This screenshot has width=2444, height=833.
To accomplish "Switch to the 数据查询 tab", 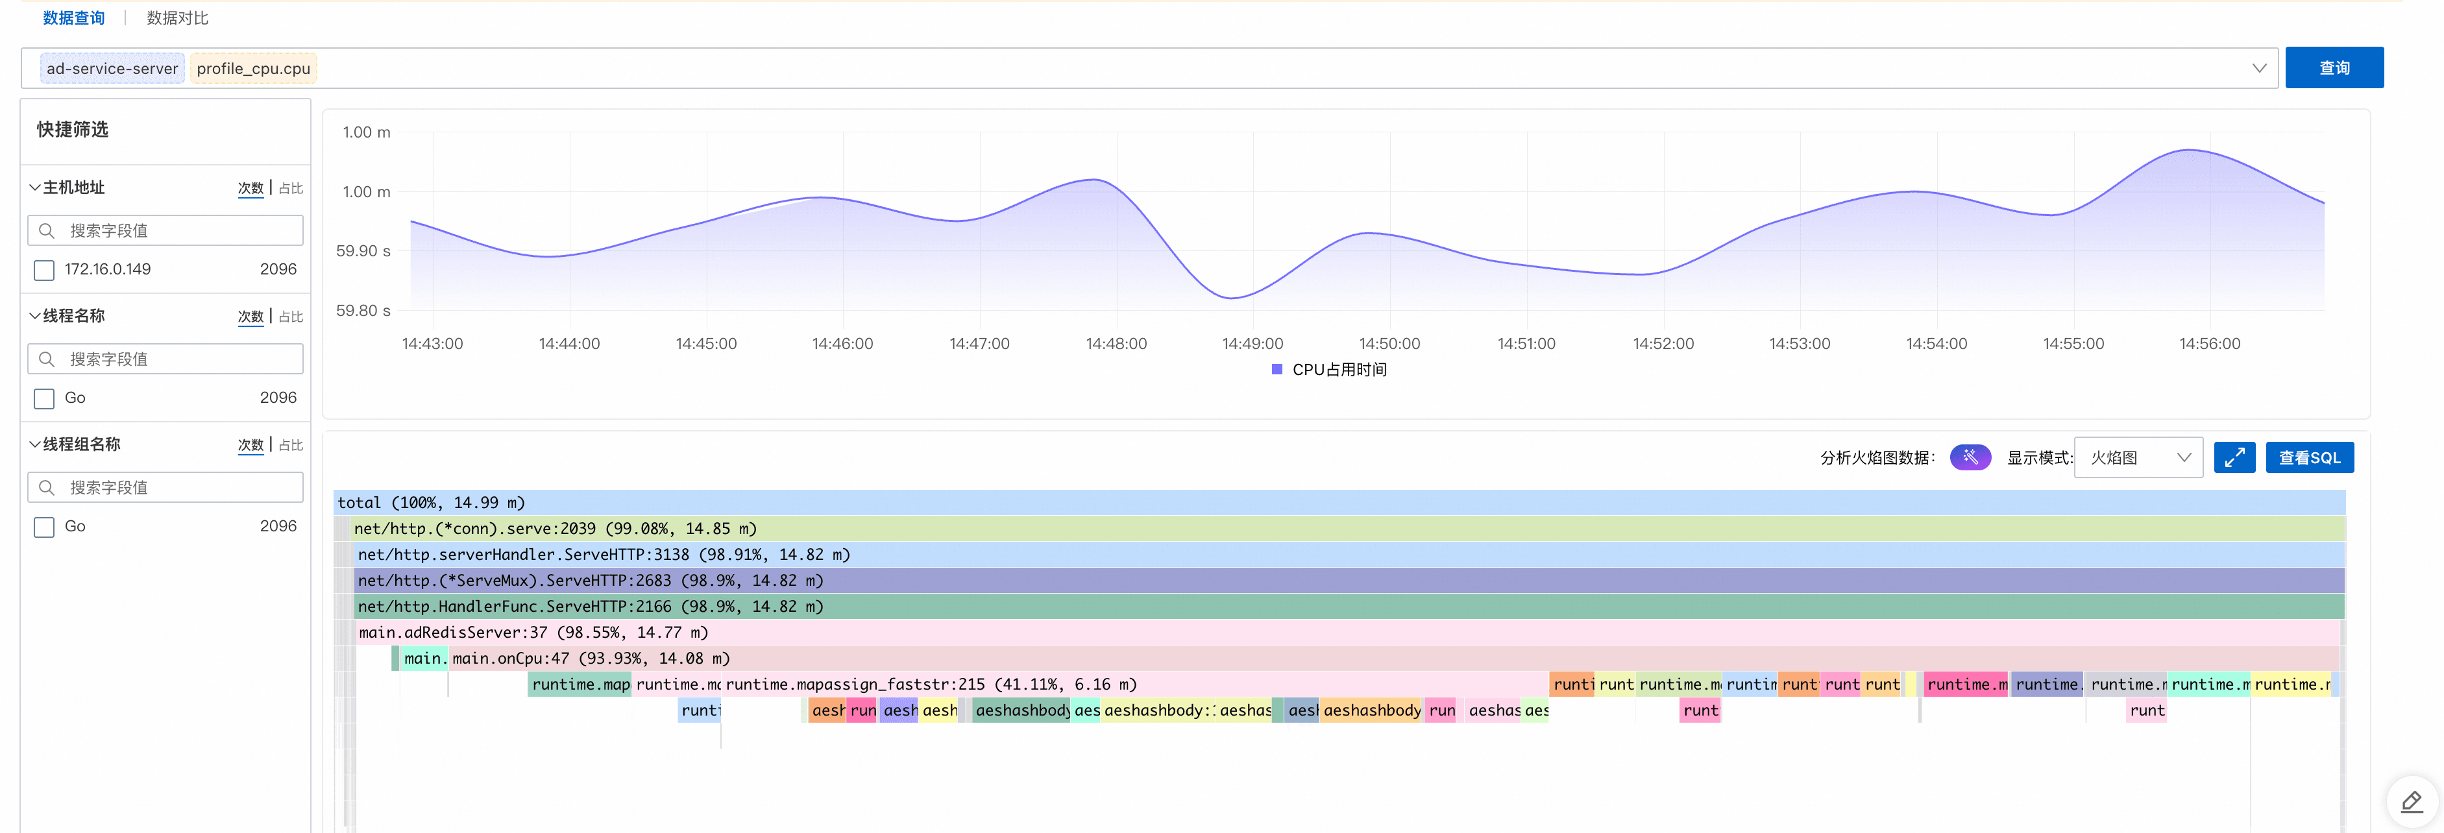I will [x=74, y=18].
